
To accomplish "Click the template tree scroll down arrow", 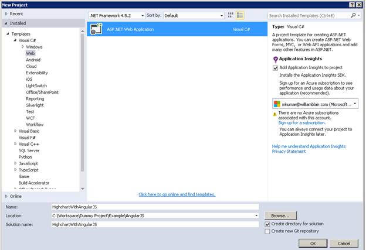I will pyautogui.click(x=82, y=189).
